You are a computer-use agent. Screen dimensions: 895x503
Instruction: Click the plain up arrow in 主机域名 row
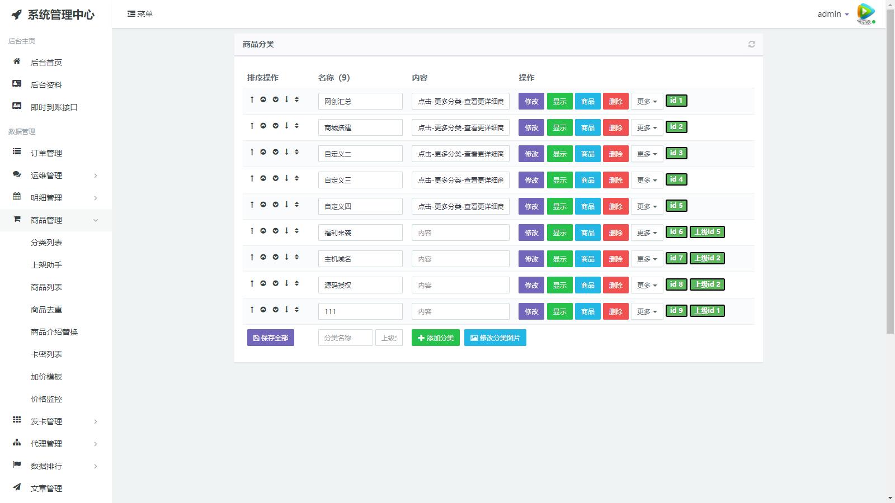tap(252, 257)
